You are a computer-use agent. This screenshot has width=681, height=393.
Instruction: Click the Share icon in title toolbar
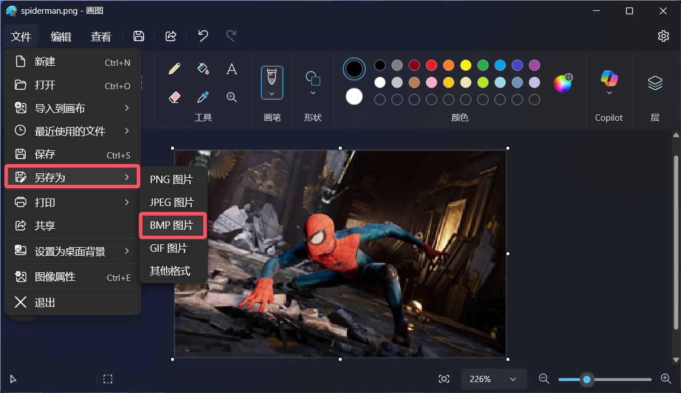171,36
